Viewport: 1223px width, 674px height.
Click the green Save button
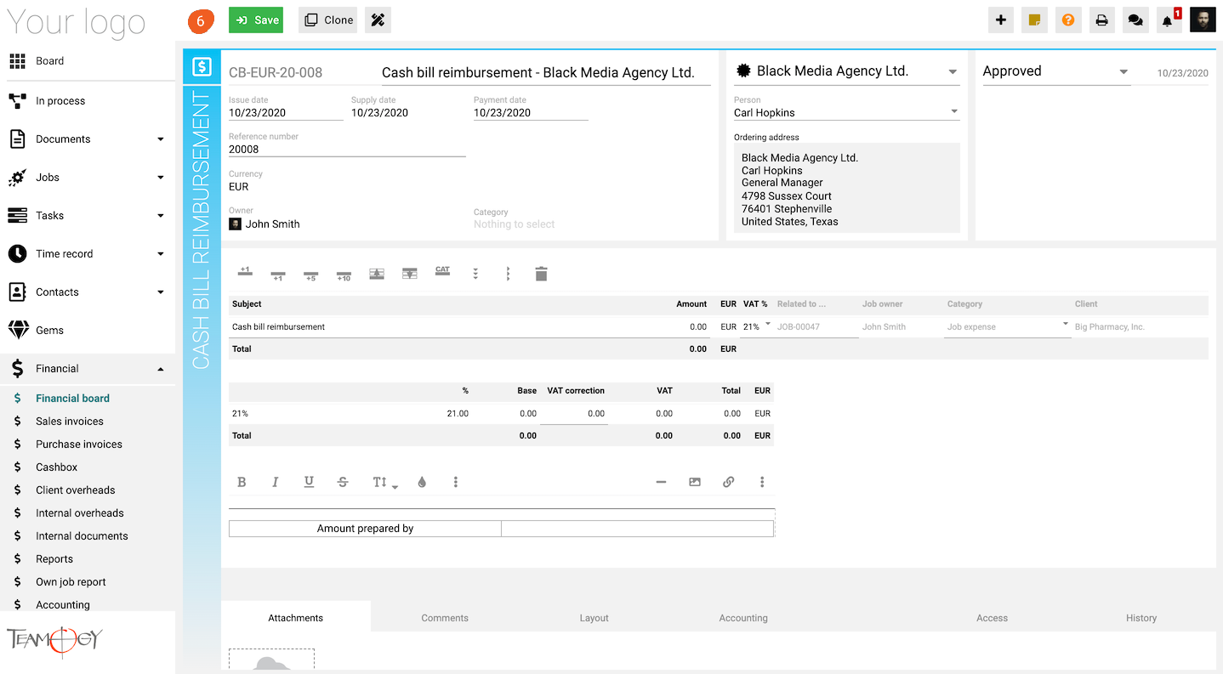(256, 20)
